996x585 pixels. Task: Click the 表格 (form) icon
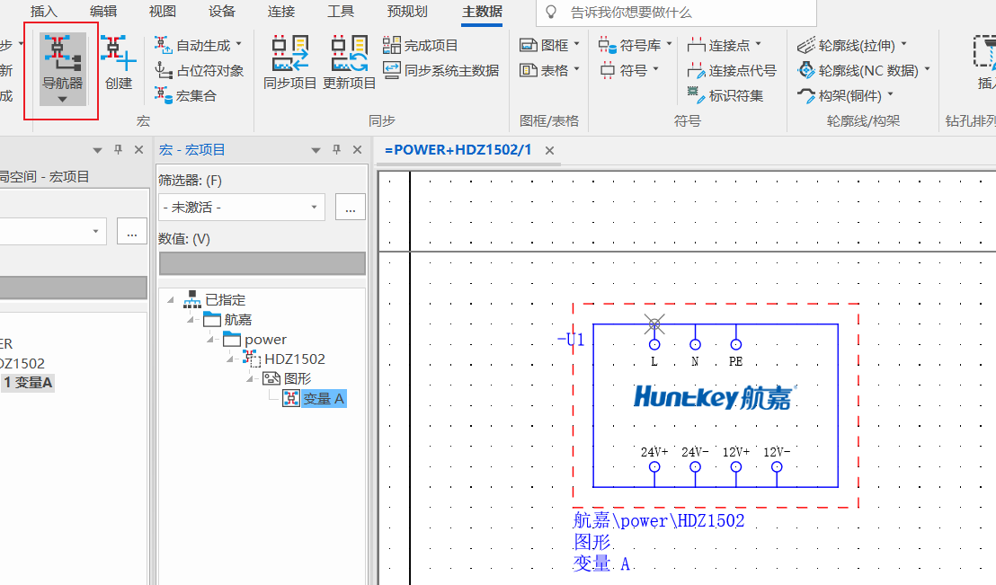529,70
